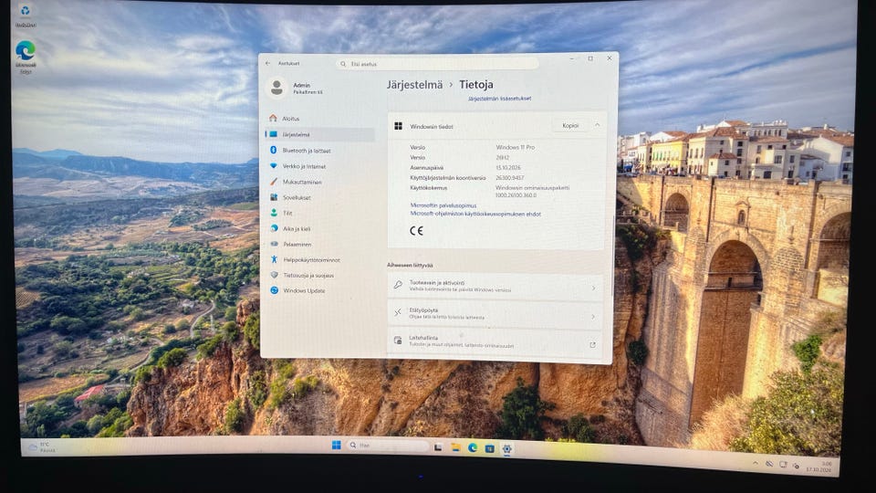Open Sovellukset apps settings
Image resolution: width=876 pixels, height=493 pixels.
click(319, 197)
